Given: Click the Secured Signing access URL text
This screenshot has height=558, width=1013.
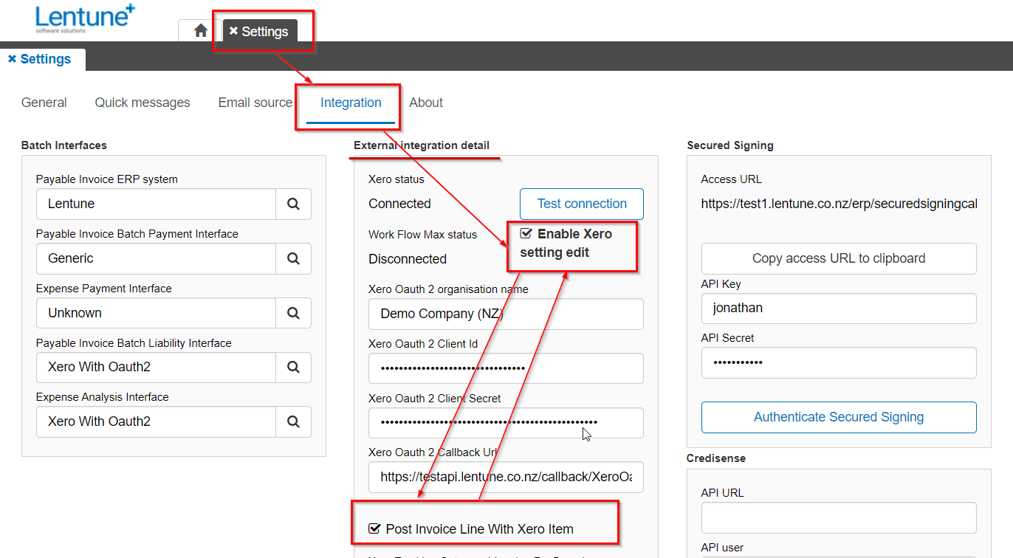Looking at the screenshot, I should (839, 204).
